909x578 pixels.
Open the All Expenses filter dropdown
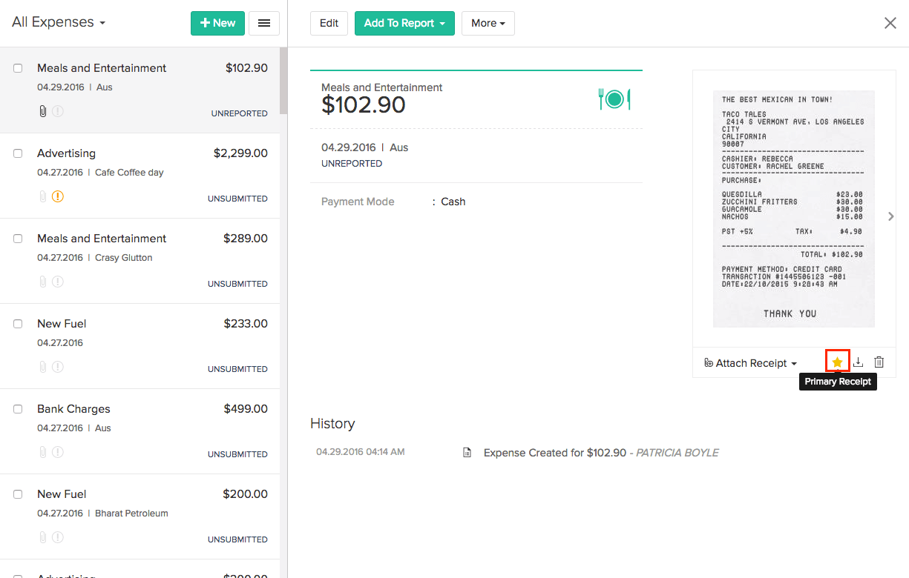pyautogui.click(x=59, y=22)
